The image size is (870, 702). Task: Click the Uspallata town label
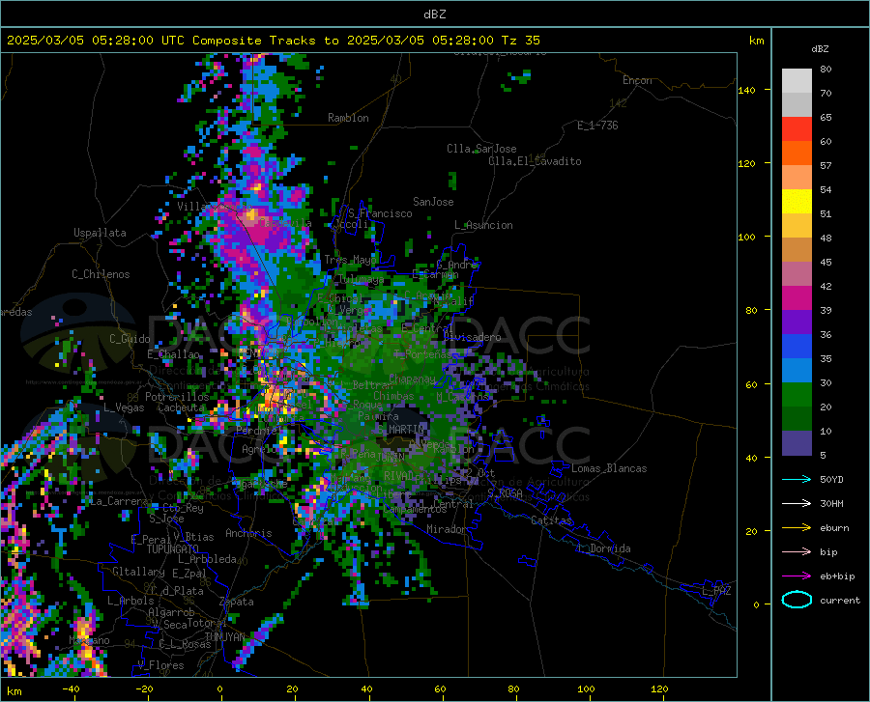[100, 233]
